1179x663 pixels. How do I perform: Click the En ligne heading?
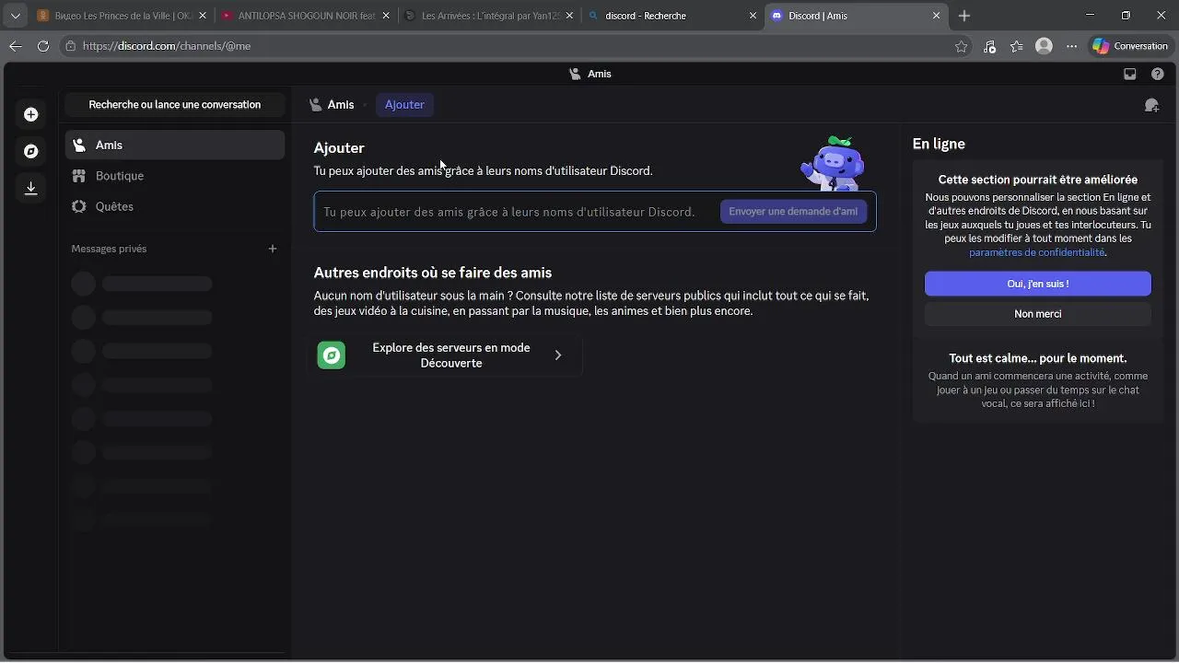pyautogui.click(x=939, y=144)
